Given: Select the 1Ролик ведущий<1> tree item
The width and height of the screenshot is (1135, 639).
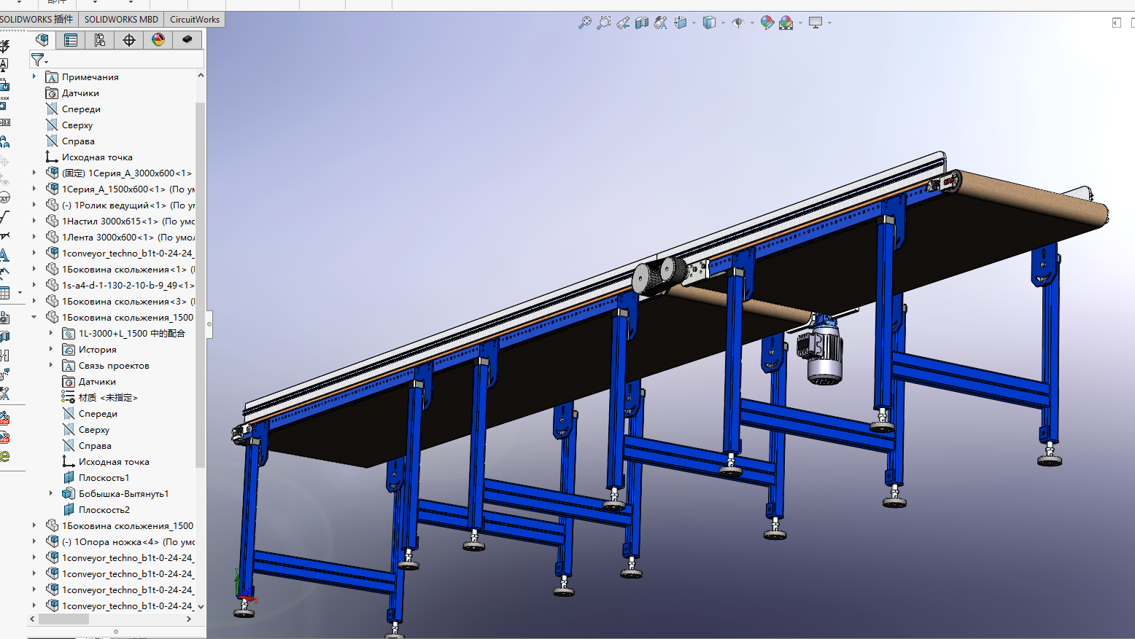Looking at the screenshot, I should [120, 205].
